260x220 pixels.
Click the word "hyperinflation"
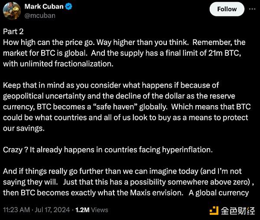click(x=186, y=150)
